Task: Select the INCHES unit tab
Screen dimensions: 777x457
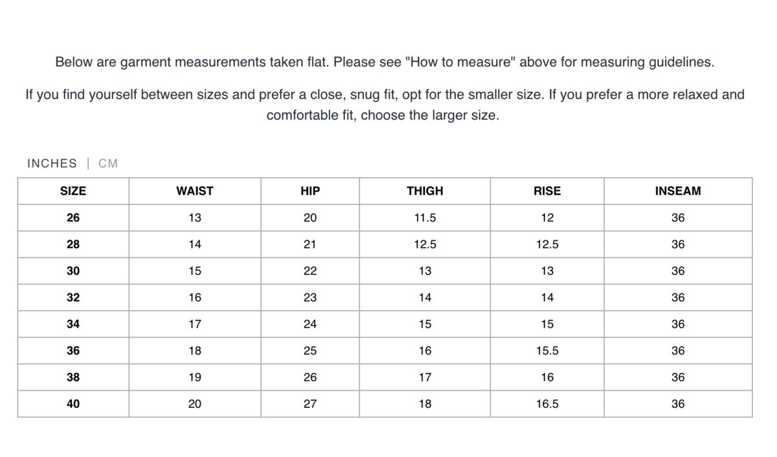Action: point(52,164)
